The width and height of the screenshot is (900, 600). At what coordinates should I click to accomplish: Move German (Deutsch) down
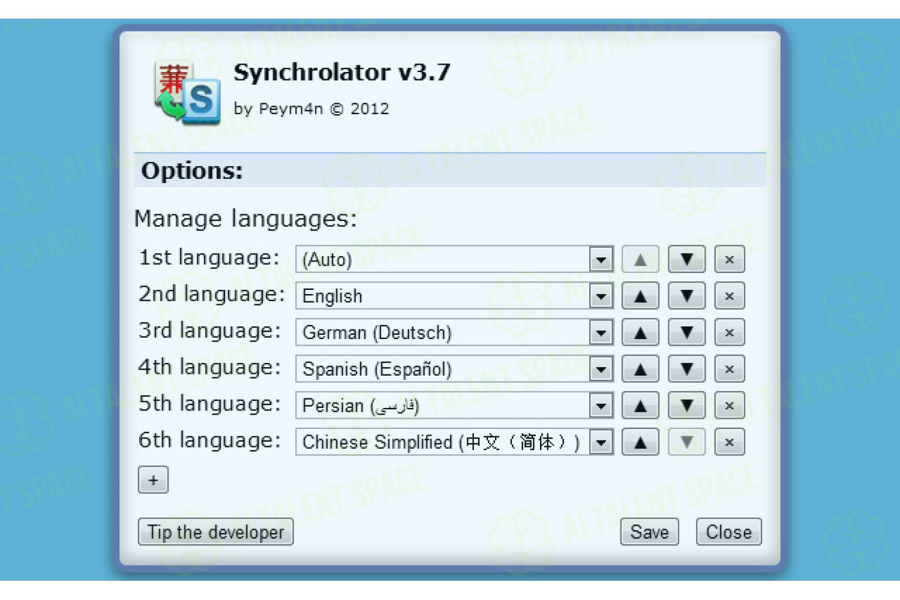(x=686, y=333)
